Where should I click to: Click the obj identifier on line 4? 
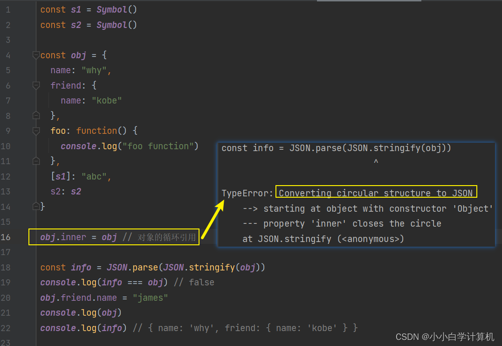coord(78,55)
